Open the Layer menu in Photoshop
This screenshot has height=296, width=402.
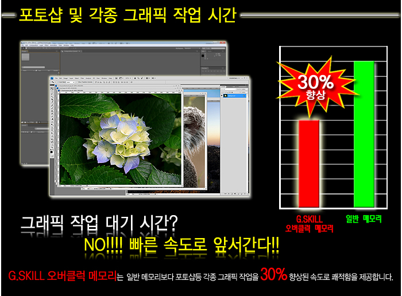click(71, 78)
